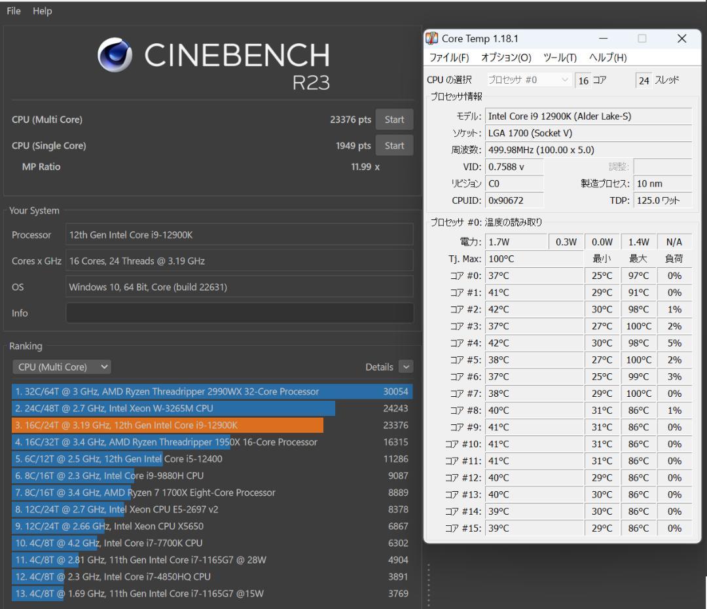
Task: Click the 最大 column header
Action: pos(638,259)
